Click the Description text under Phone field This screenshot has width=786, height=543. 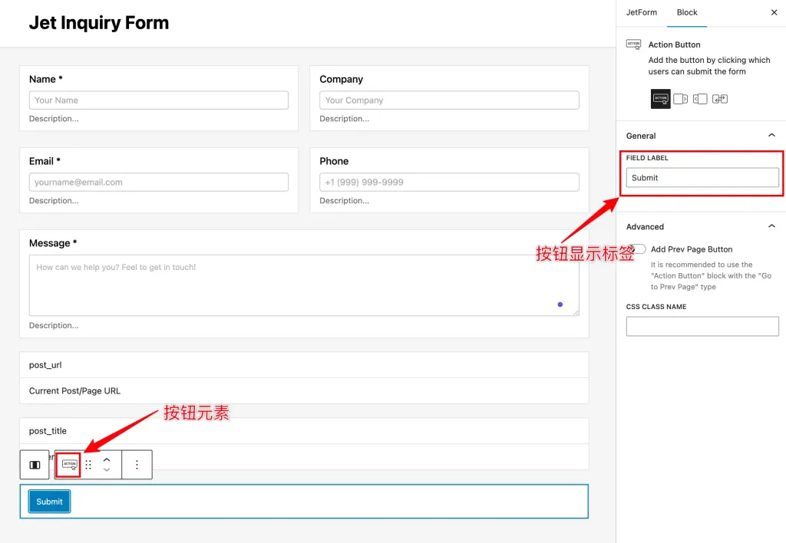coord(345,201)
